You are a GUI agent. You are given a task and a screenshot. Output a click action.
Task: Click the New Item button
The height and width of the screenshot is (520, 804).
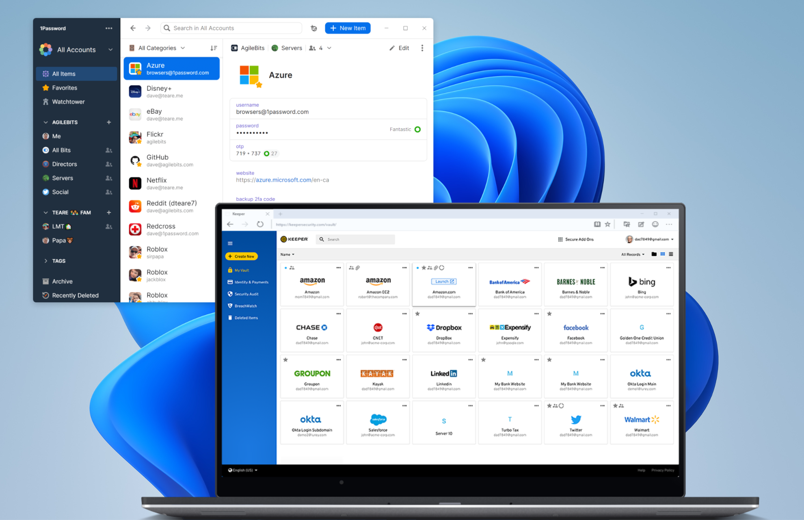[348, 28]
